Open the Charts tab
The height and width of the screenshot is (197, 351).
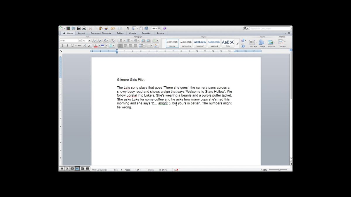click(133, 33)
